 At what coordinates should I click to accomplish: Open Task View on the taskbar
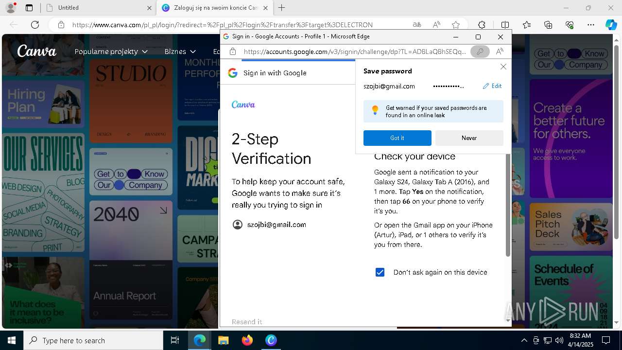[x=175, y=340]
